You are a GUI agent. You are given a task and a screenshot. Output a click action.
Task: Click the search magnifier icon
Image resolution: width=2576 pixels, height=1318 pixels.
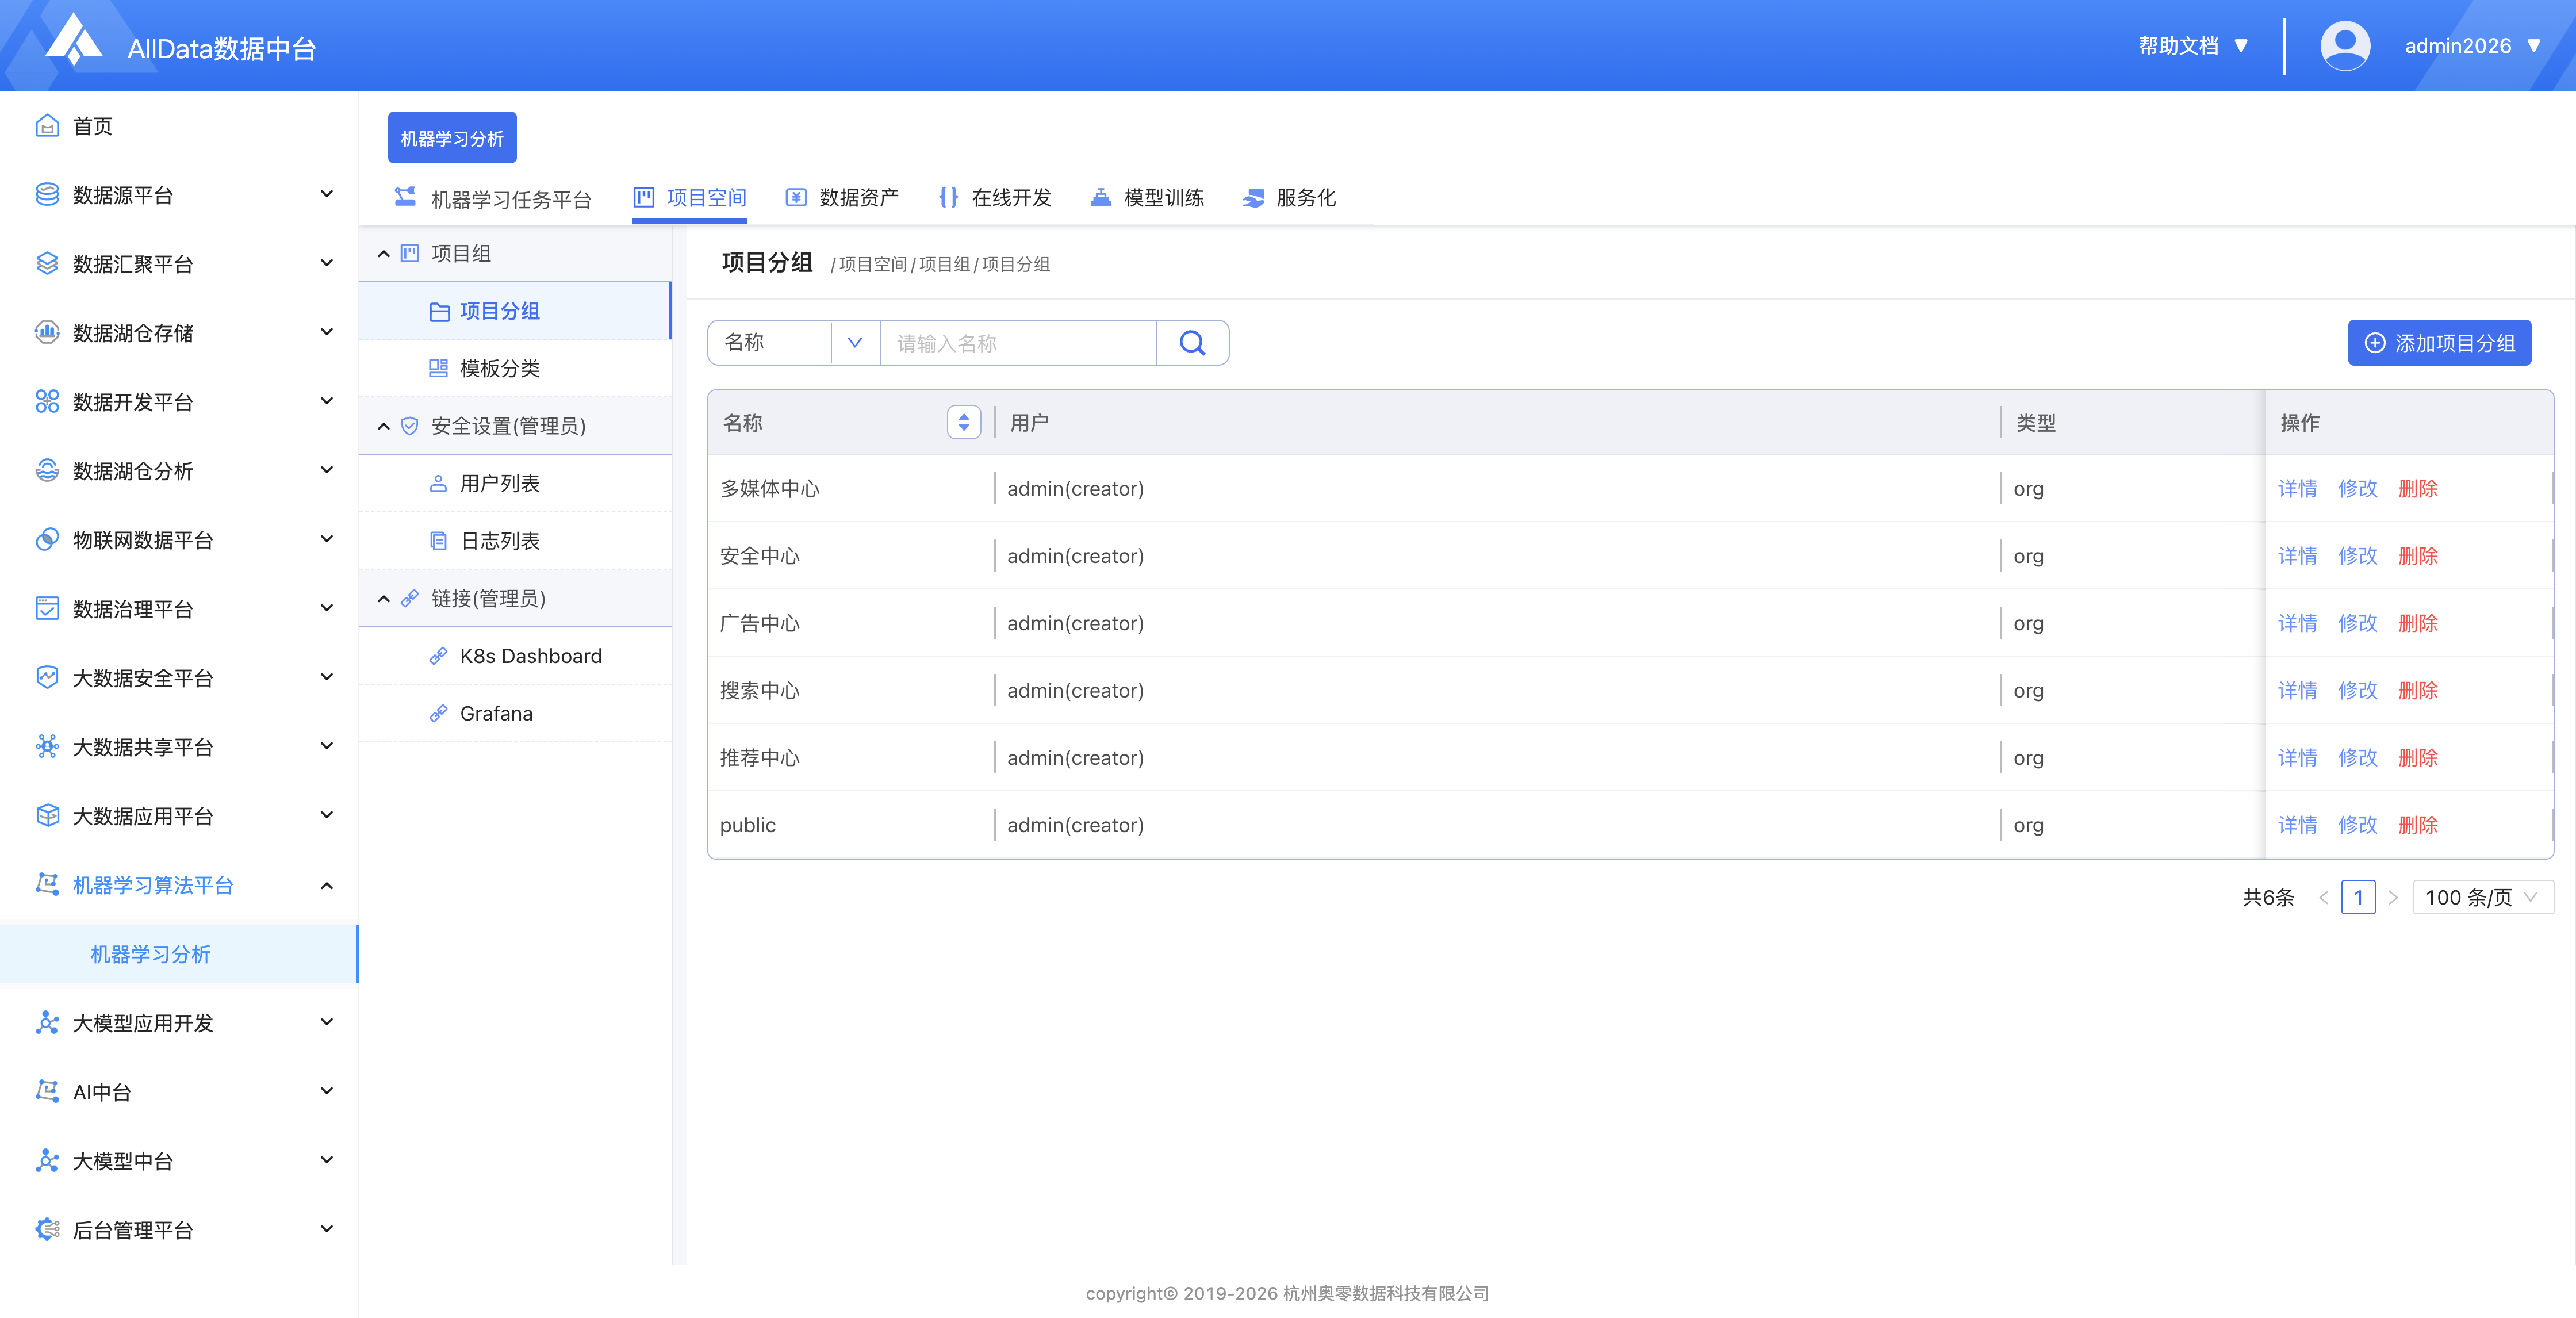tap(1192, 343)
